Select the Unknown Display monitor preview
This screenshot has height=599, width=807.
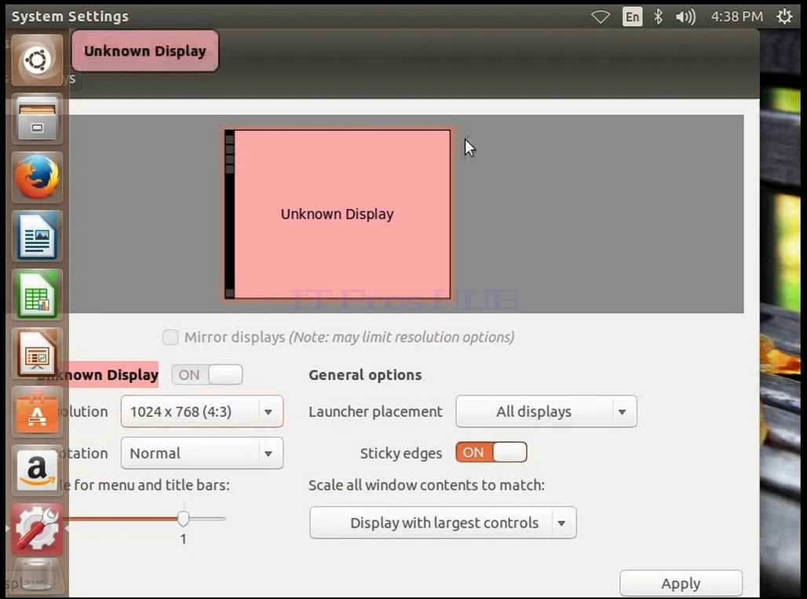(338, 214)
